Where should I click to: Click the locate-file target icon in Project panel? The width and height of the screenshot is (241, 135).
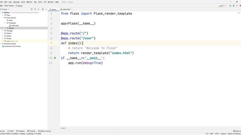[32, 9]
